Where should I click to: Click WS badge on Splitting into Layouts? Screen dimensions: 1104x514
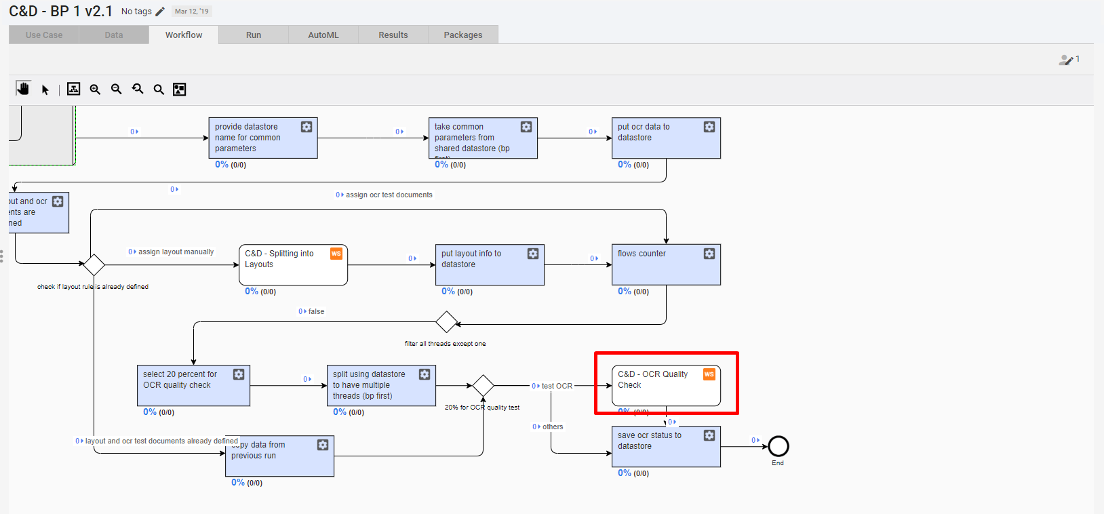pyautogui.click(x=336, y=254)
